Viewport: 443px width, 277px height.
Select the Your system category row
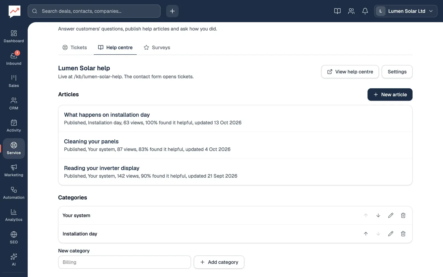click(235, 216)
